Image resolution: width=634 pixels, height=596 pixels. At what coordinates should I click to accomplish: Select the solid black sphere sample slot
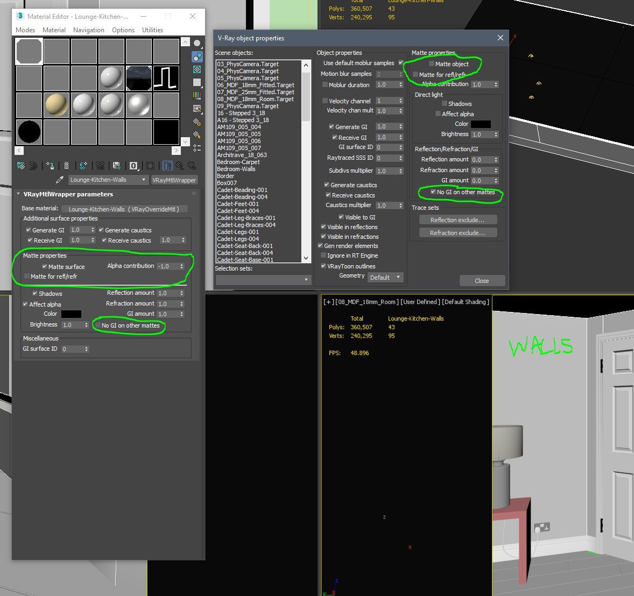(29, 132)
